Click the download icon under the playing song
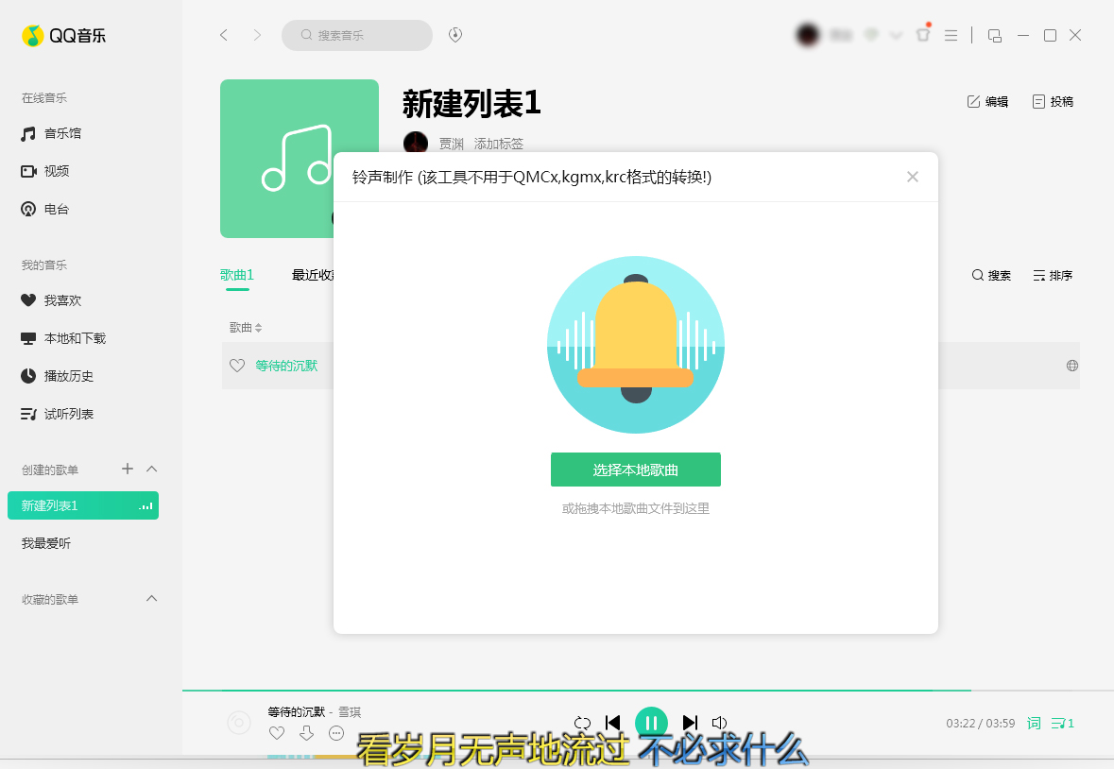This screenshot has width=1114, height=769. pos(306,732)
